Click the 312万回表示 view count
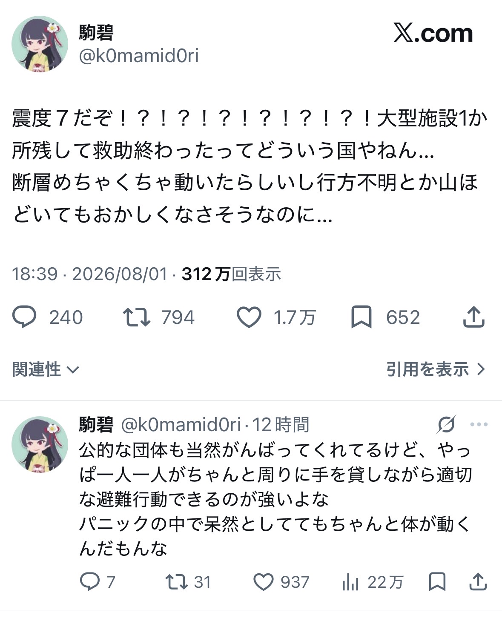Screen dimensions: 502x618 (231, 274)
